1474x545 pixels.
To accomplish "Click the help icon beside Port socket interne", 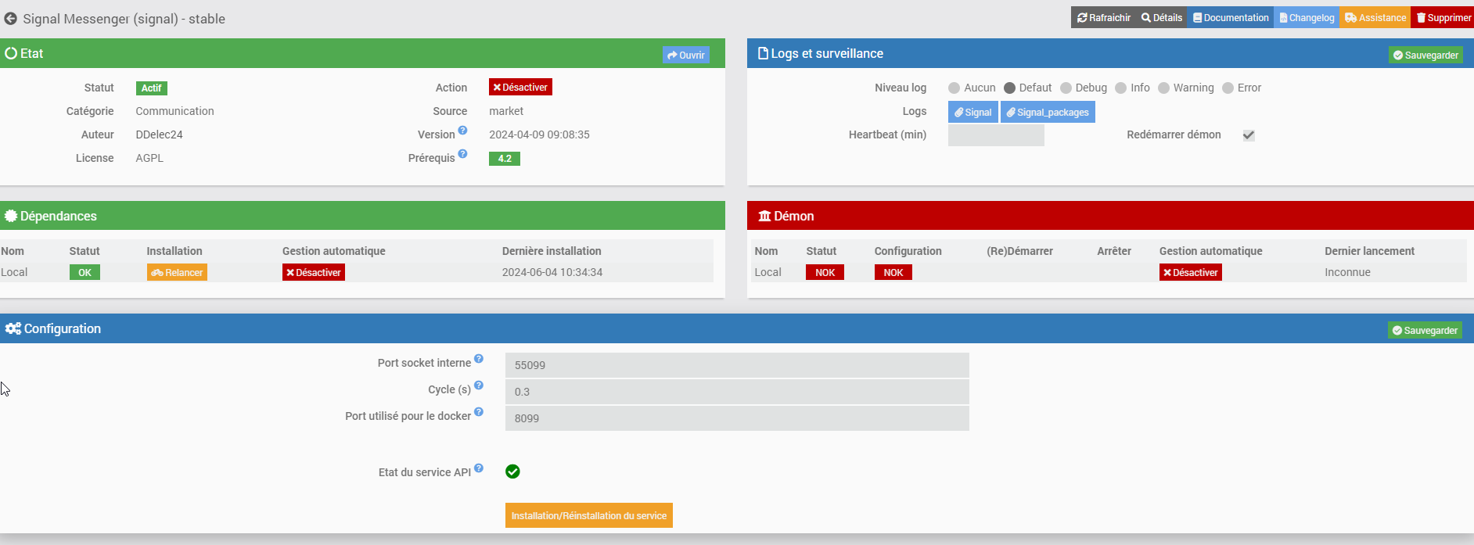I will pos(479,359).
